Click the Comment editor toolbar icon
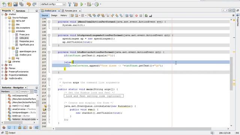Viewport: 240px width, 135px height. (146, 16)
